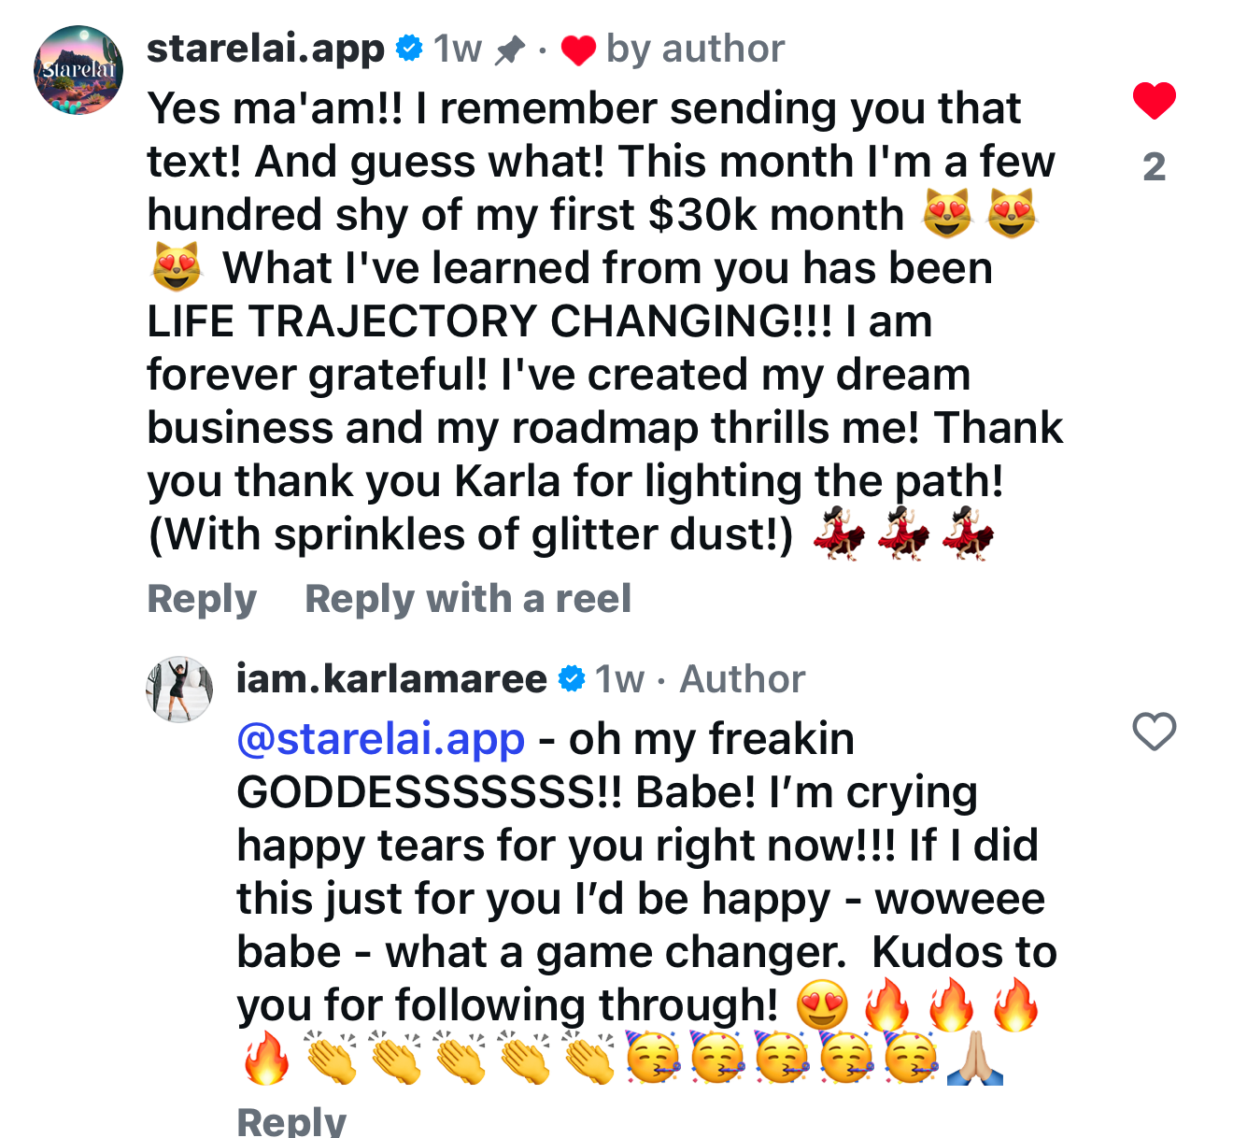
Task: Click verified badge next to starelai.app
Action: click(x=408, y=48)
